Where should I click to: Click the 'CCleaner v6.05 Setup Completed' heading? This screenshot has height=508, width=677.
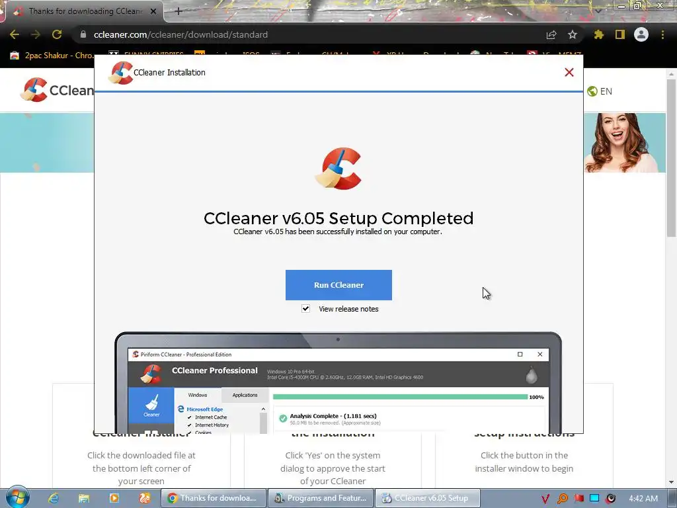338,218
